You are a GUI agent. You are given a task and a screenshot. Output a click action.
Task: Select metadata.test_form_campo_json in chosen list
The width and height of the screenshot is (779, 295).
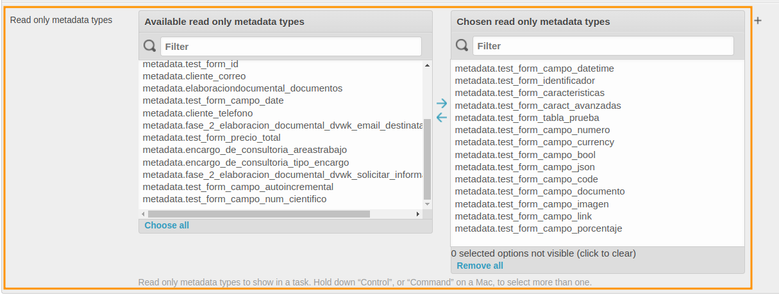click(x=524, y=167)
